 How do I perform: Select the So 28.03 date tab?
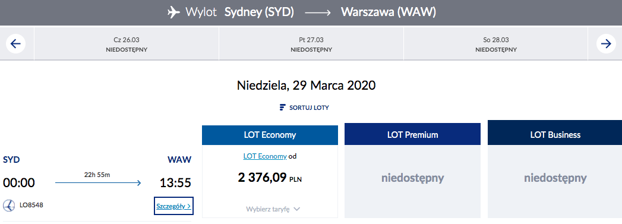pos(496,44)
